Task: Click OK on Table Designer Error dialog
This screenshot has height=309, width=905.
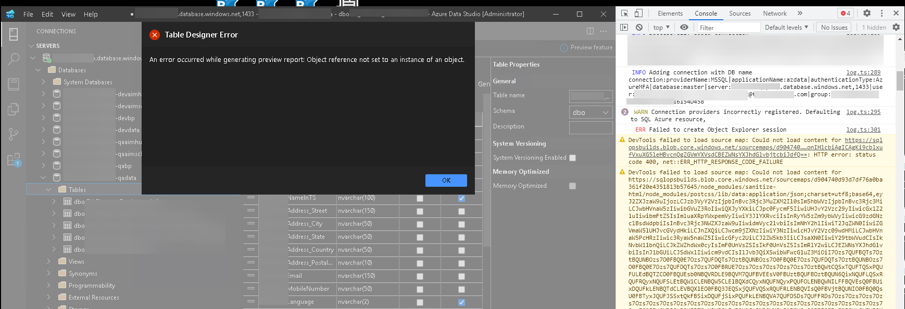Action: pyautogui.click(x=446, y=180)
